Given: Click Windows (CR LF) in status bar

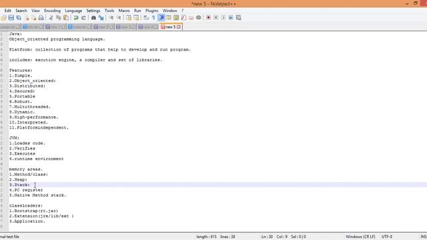Looking at the screenshot, I should pyautogui.click(x=360, y=237).
